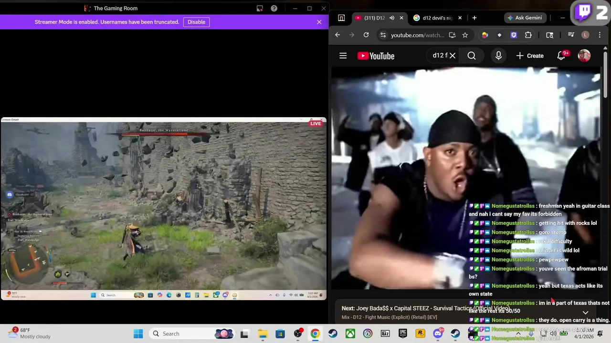
Task: Open Discord from taskbar
Action: (x=438, y=333)
